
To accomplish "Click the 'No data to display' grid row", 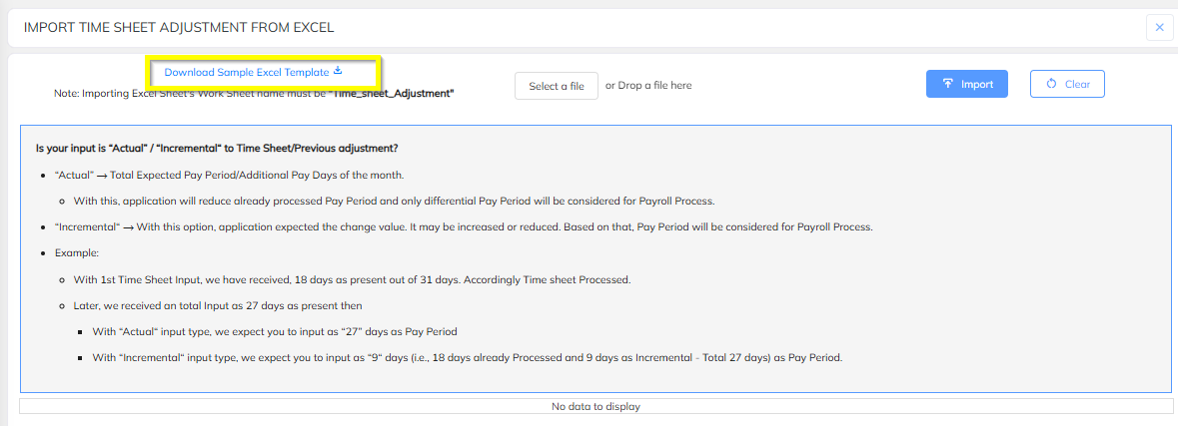I will 595,406.
